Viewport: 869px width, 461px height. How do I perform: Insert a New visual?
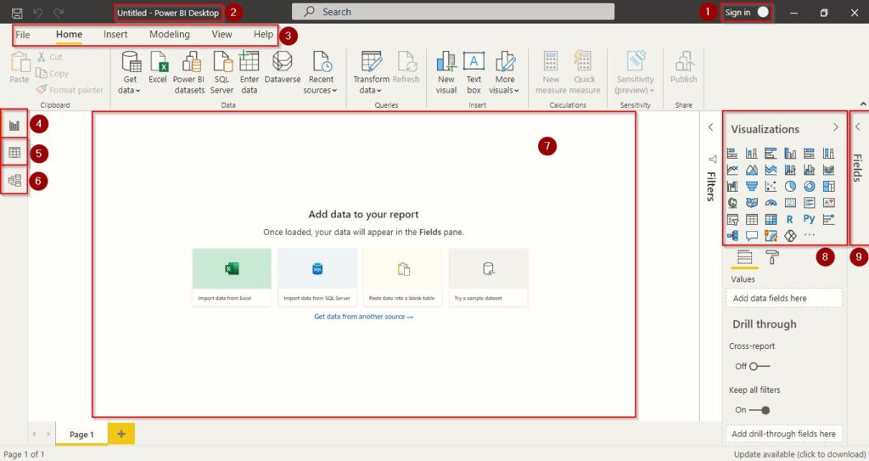pyautogui.click(x=446, y=73)
